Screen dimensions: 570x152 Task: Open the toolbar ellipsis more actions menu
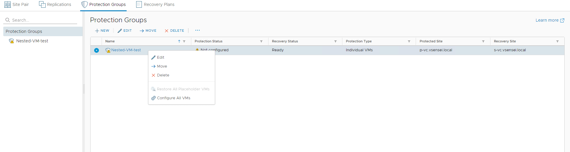[197, 30]
